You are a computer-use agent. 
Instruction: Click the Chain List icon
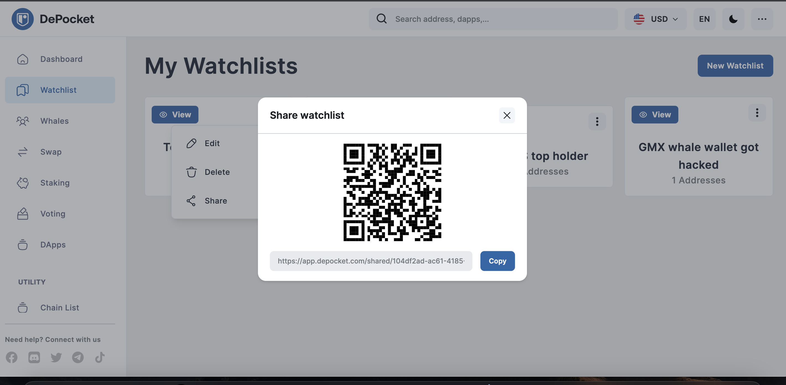(23, 307)
